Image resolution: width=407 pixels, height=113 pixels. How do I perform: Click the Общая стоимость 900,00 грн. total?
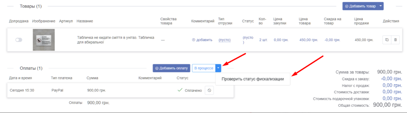[387, 105]
